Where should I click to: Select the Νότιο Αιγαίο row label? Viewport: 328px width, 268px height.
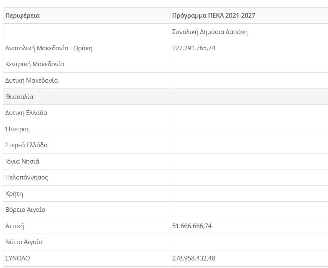[x=24, y=242]
